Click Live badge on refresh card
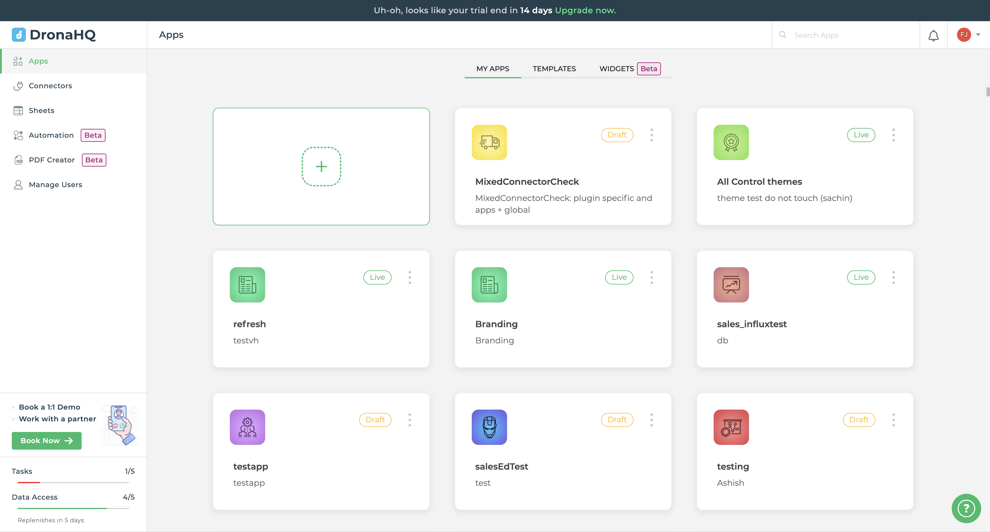The width and height of the screenshot is (990, 532). click(377, 277)
